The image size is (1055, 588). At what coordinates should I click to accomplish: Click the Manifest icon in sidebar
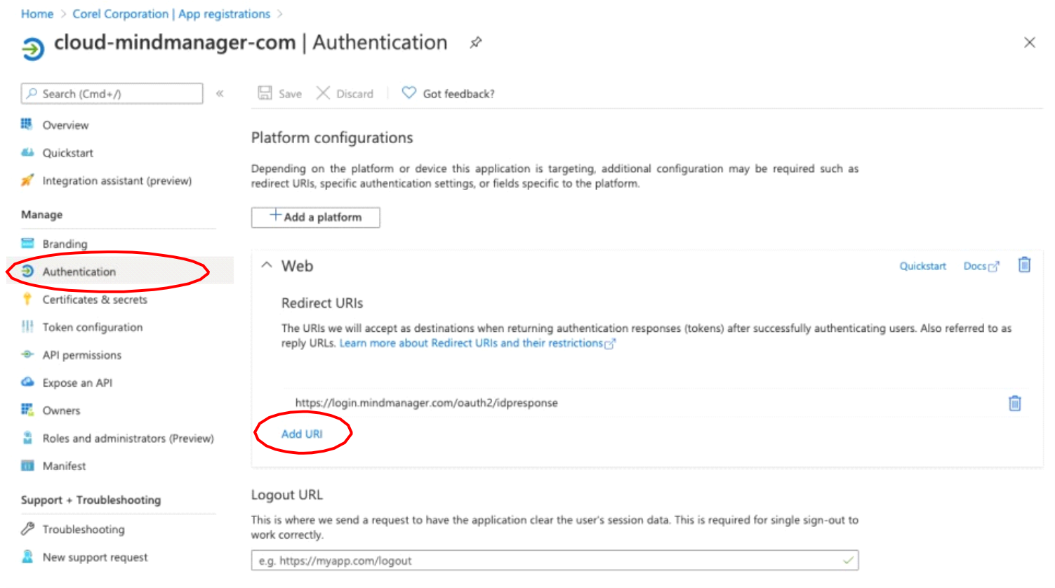[x=27, y=466]
